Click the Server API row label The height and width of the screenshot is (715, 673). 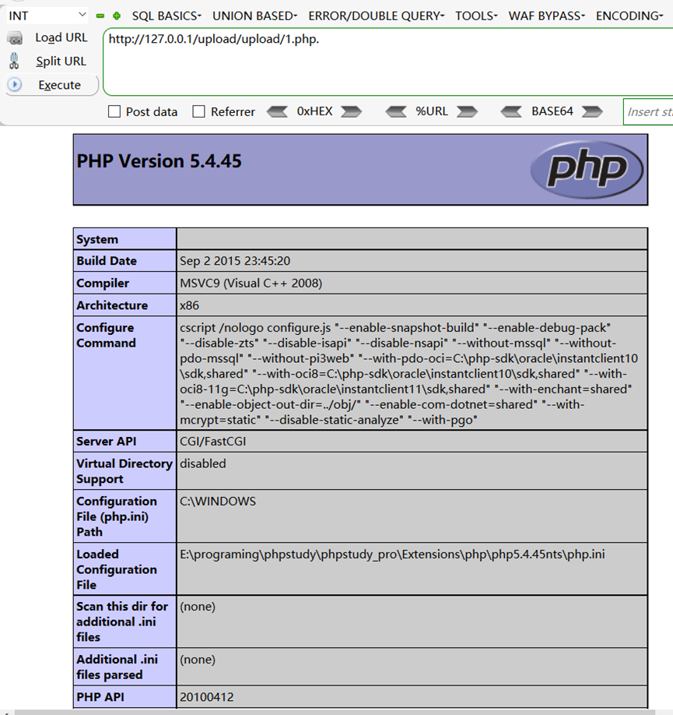(x=106, y=442)
